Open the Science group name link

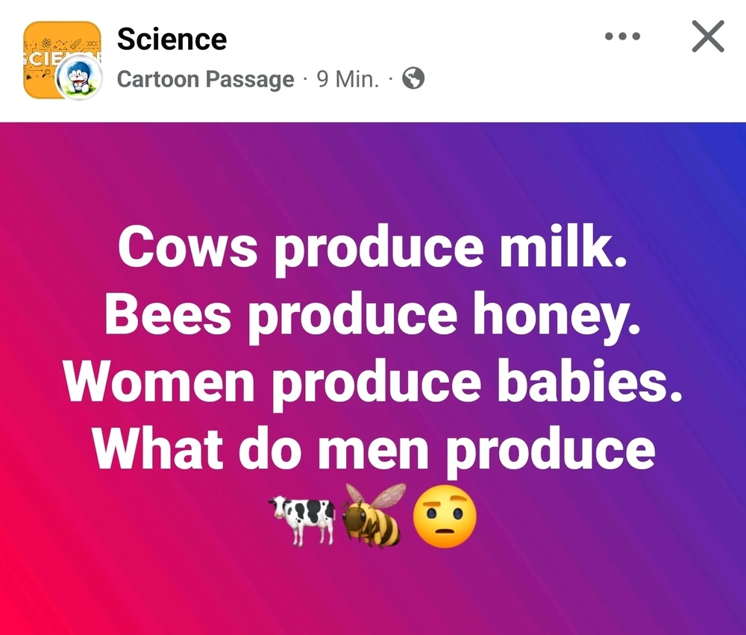click(172, 39)
